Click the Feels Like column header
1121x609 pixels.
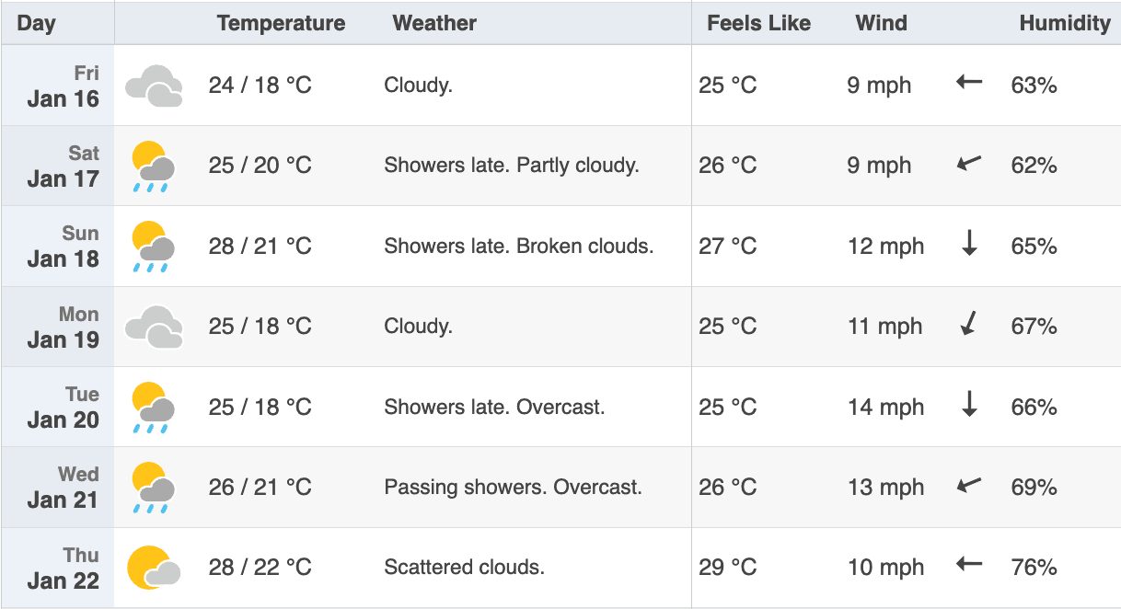click(x=759, y=24)
